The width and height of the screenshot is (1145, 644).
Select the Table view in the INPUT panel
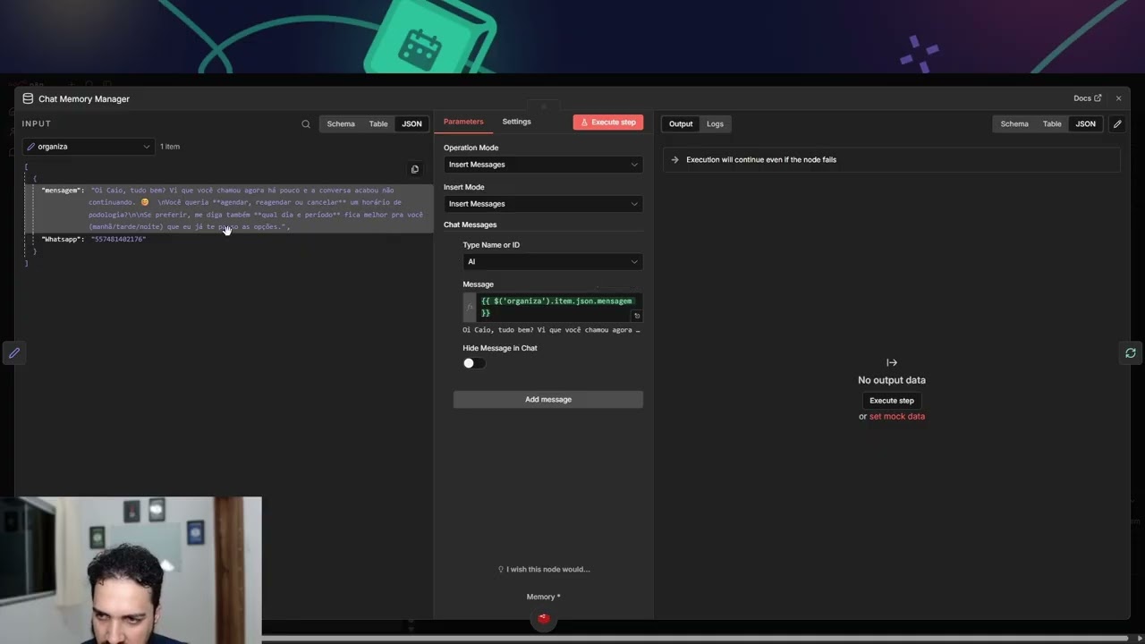coord(378,124)
